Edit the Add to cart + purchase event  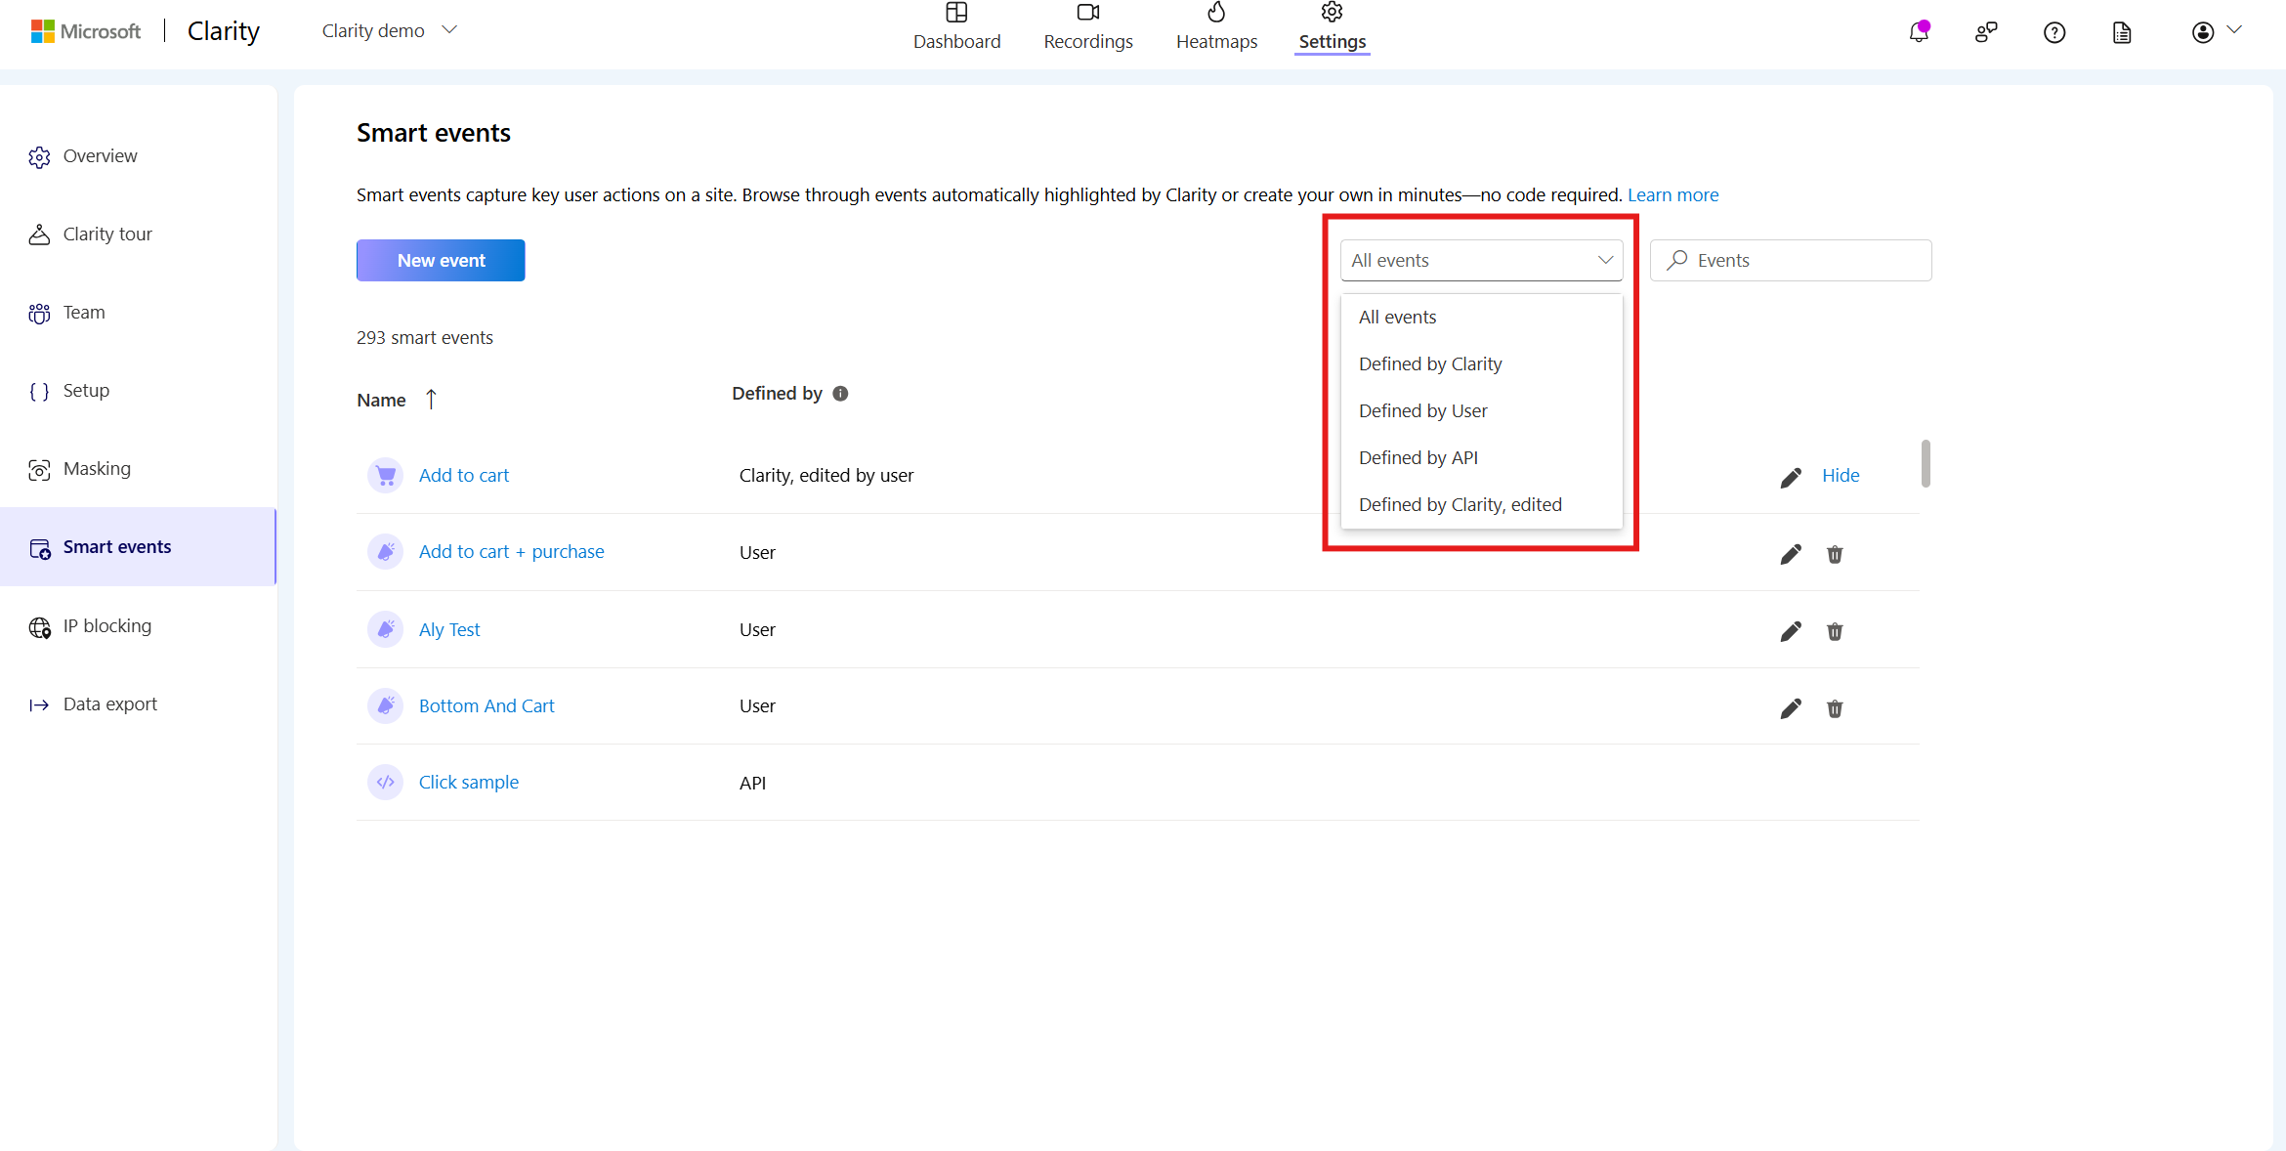pos(1791,554)
